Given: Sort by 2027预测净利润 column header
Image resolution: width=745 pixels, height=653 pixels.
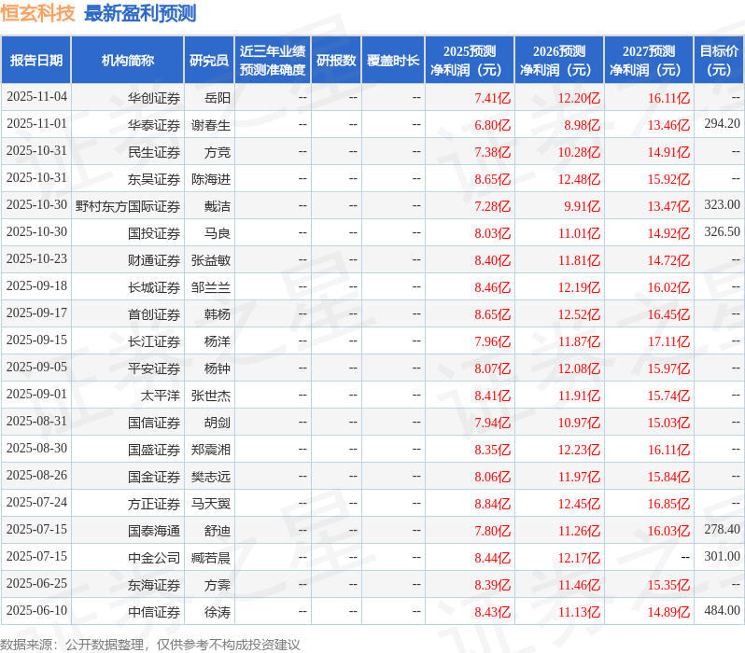Looking at the screenshot, I should (x=649, y=61).
